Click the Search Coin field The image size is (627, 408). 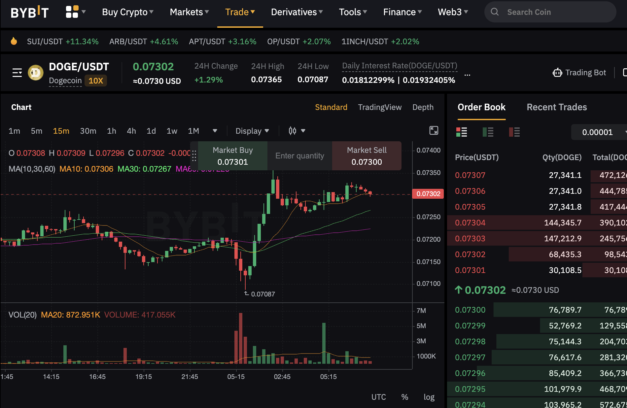point(550,12)
